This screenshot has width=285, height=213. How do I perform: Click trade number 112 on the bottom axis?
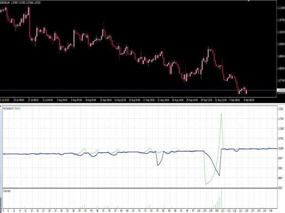222,211
